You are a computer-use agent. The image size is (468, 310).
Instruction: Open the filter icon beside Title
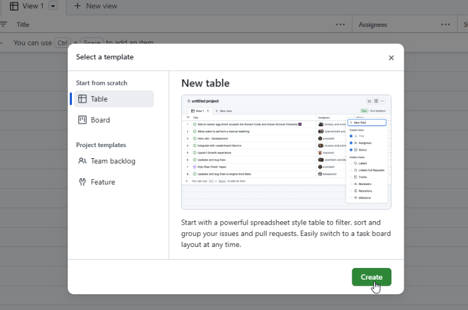click(x=4, y=25)
